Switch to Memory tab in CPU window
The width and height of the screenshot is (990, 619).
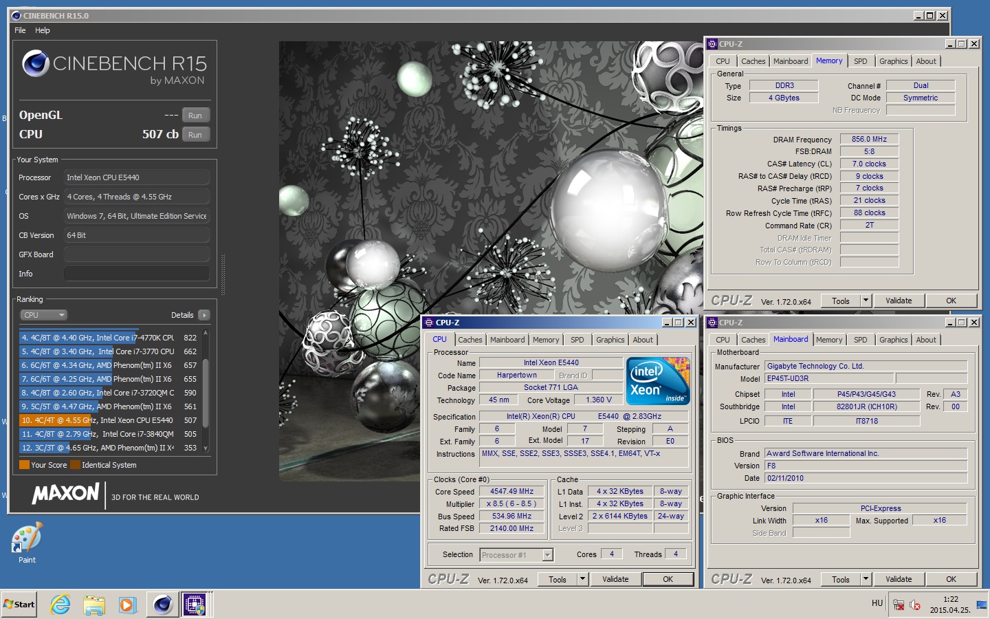(546, 340)
